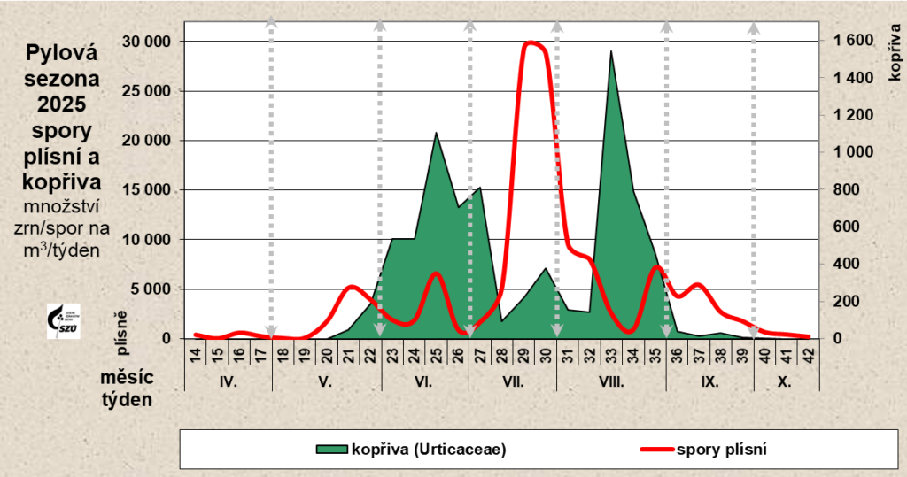Click the green area peak at week 33
The width and height of the screenshot is (907, 477).
tap(610, 51)
